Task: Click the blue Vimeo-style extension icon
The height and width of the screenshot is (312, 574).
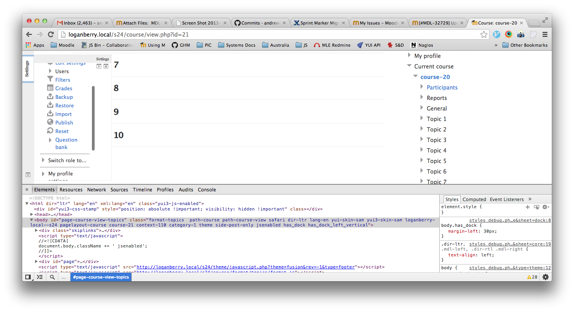Action: (x=497, y=34)
